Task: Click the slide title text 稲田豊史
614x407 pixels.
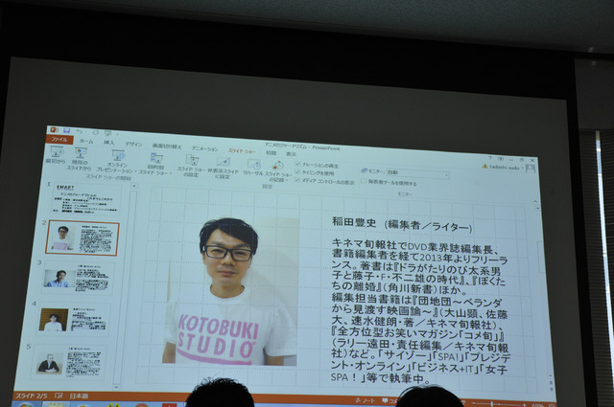Action: [x=354, y=222]
